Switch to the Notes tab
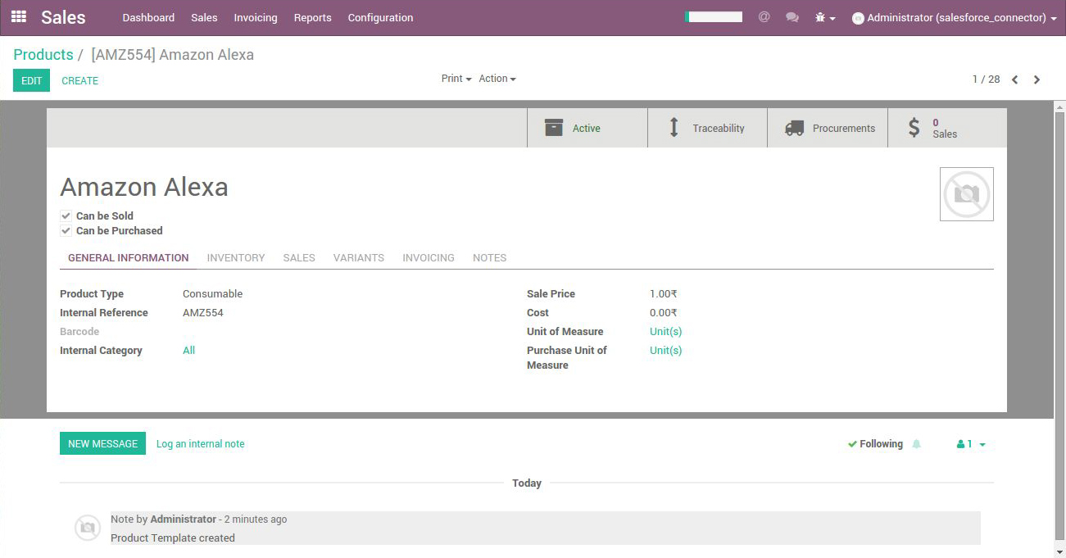This screenshot has width=1066, height=558. coord(490,257)
